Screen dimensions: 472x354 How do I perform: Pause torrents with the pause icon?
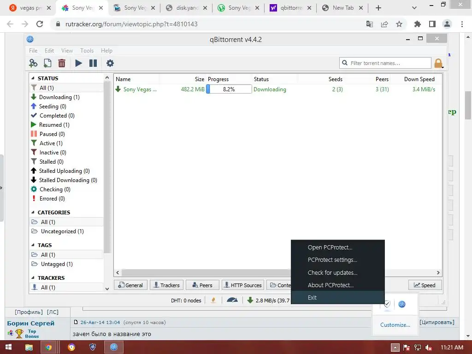93,63
